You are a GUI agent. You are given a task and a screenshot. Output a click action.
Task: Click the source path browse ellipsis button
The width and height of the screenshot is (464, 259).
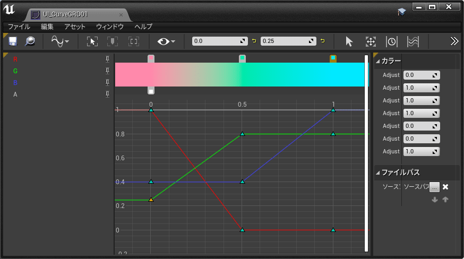434,187
